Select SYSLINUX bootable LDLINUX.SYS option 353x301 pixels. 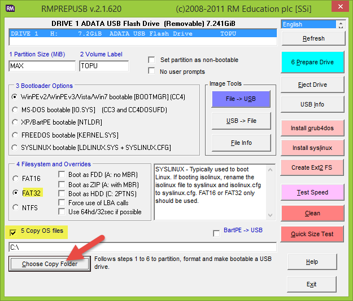pos(15,148)
